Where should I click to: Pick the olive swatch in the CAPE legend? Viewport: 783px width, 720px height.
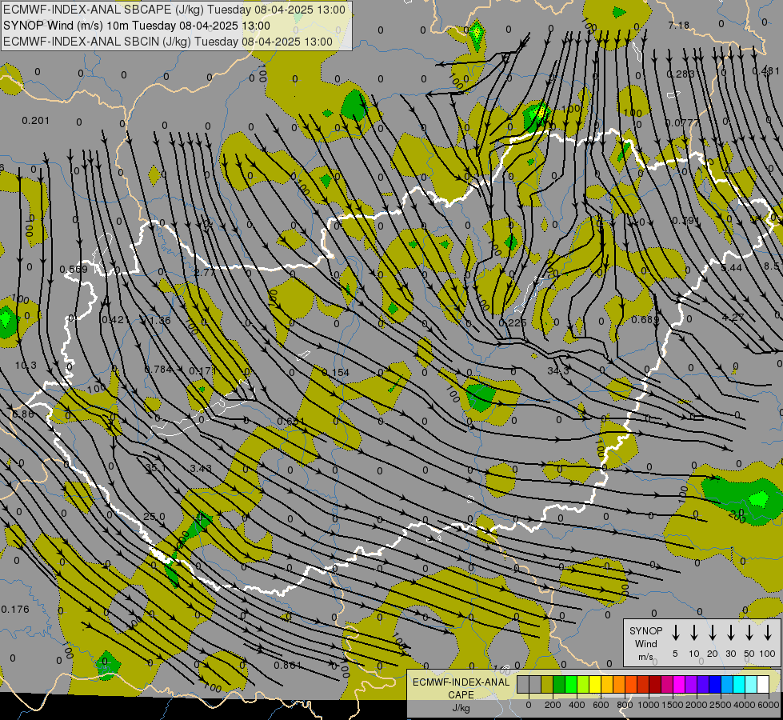pos(547,684)
